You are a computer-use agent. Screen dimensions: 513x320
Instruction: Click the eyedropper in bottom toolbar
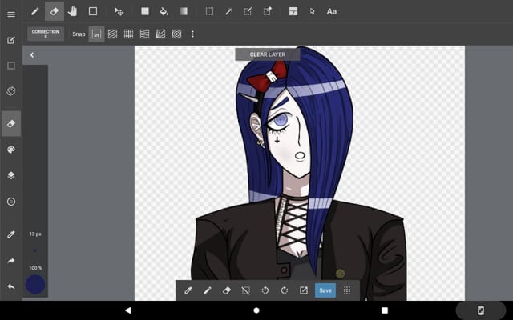[x=188, y=290]
